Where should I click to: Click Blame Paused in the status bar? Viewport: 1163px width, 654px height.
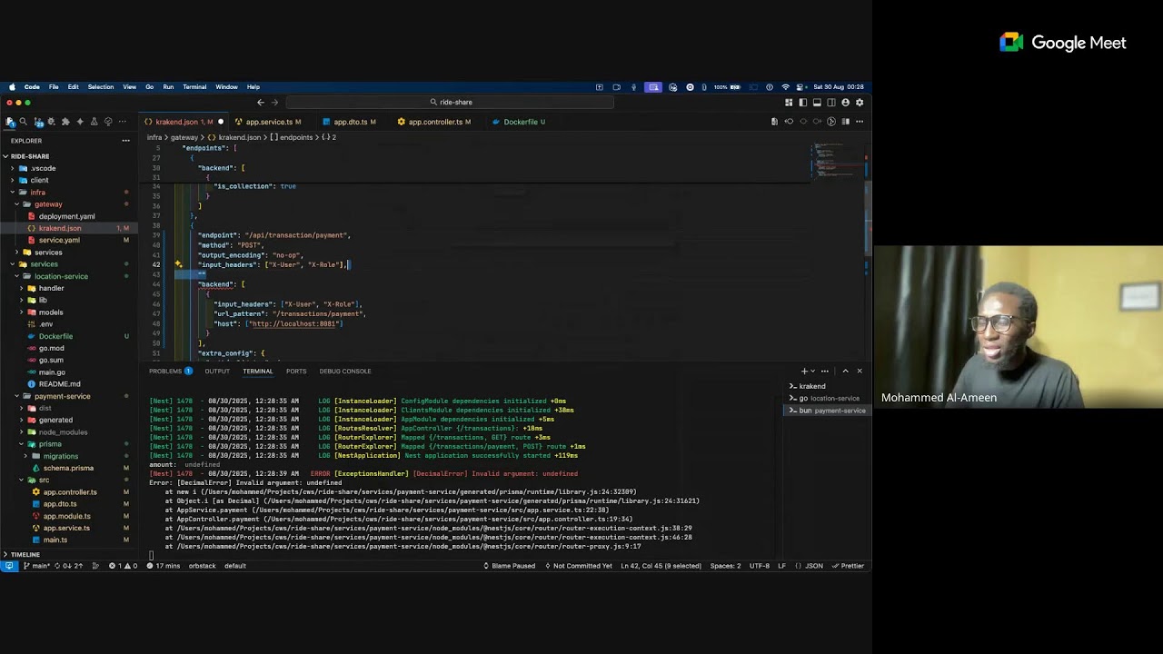tap(509, 566)
